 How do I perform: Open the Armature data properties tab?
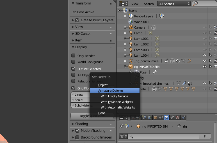pyautogui.click(x=166, y=117)
